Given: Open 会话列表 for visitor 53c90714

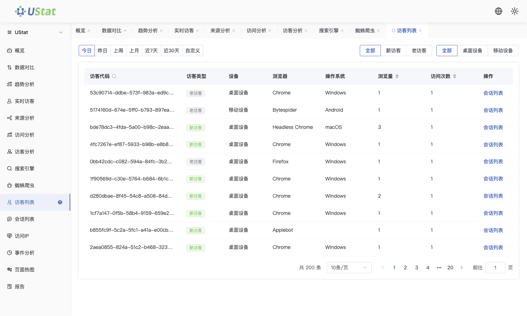Looking at the screenshot, I should click(493, 93).
